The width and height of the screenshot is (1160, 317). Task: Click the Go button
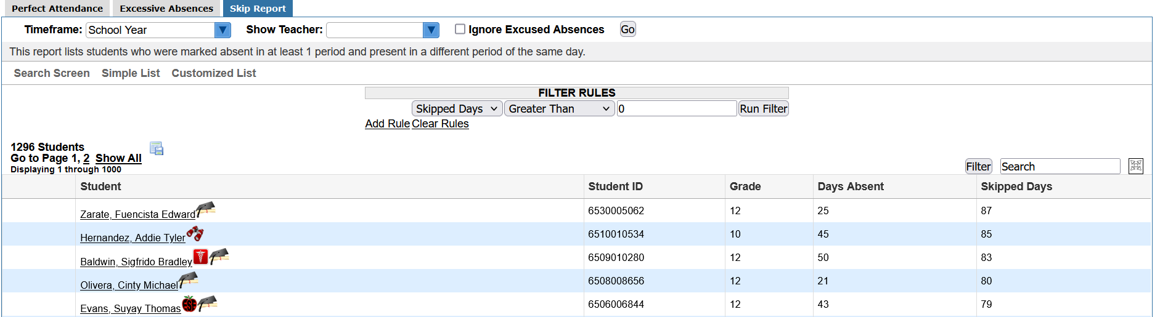click(x=627, y=30)
